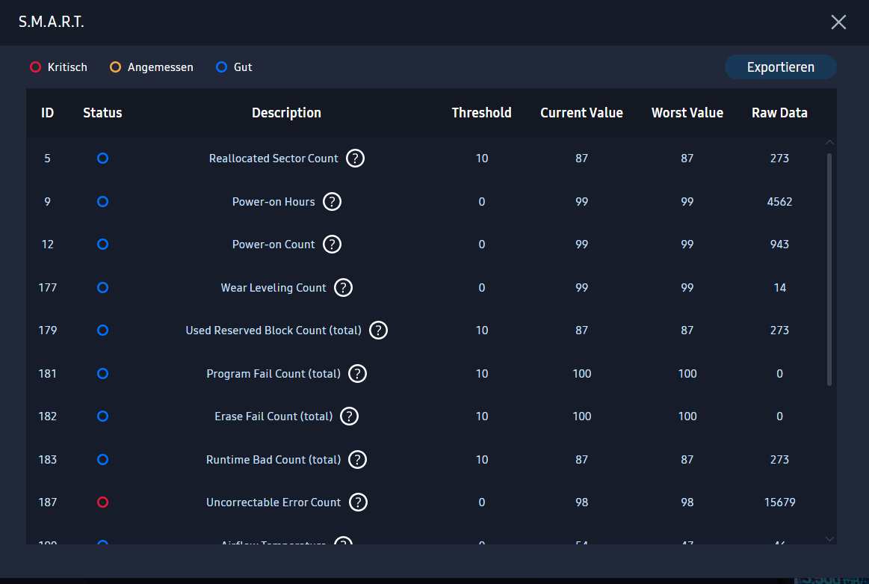
Task: Open help for Reallocated Sector Count
Action: tap(355, 159)
